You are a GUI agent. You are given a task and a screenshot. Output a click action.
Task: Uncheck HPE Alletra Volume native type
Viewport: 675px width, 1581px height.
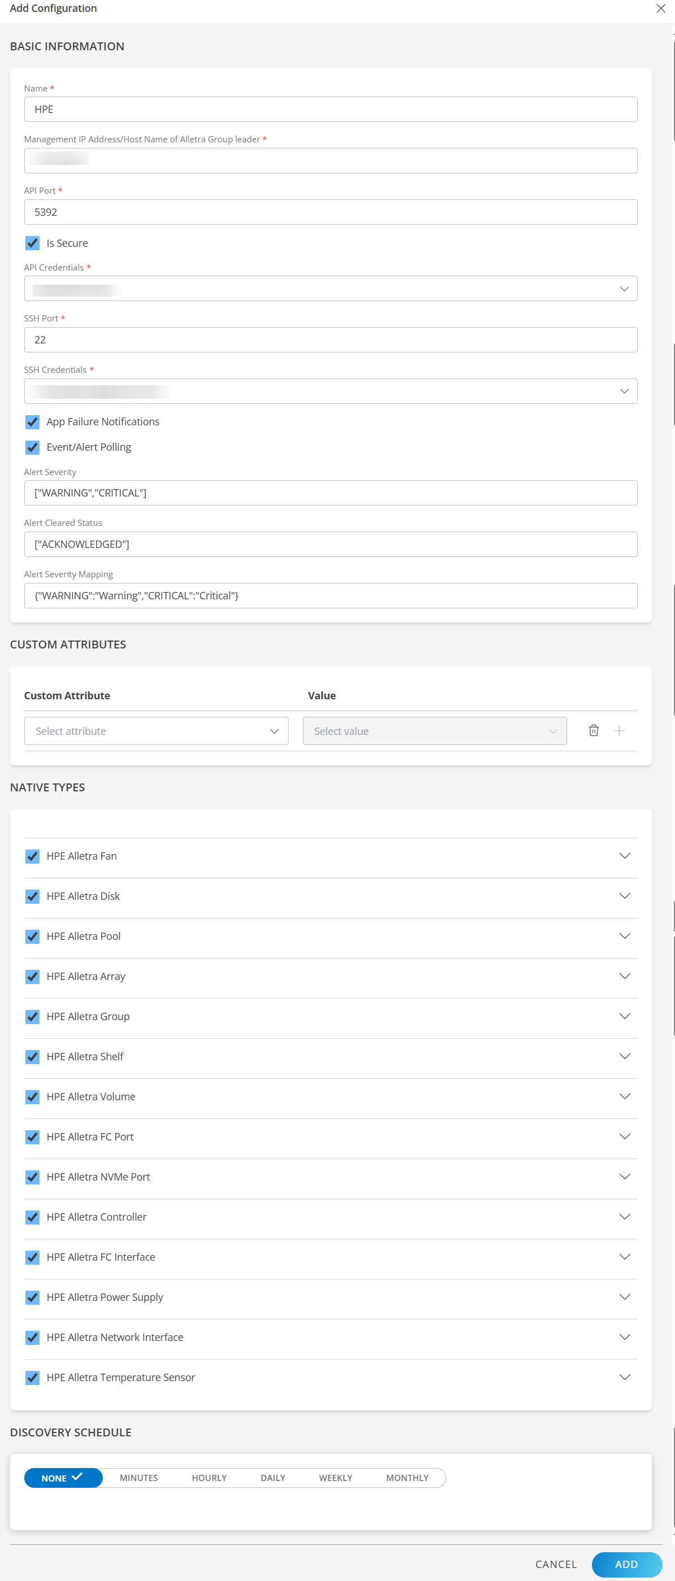point(33,1097)
